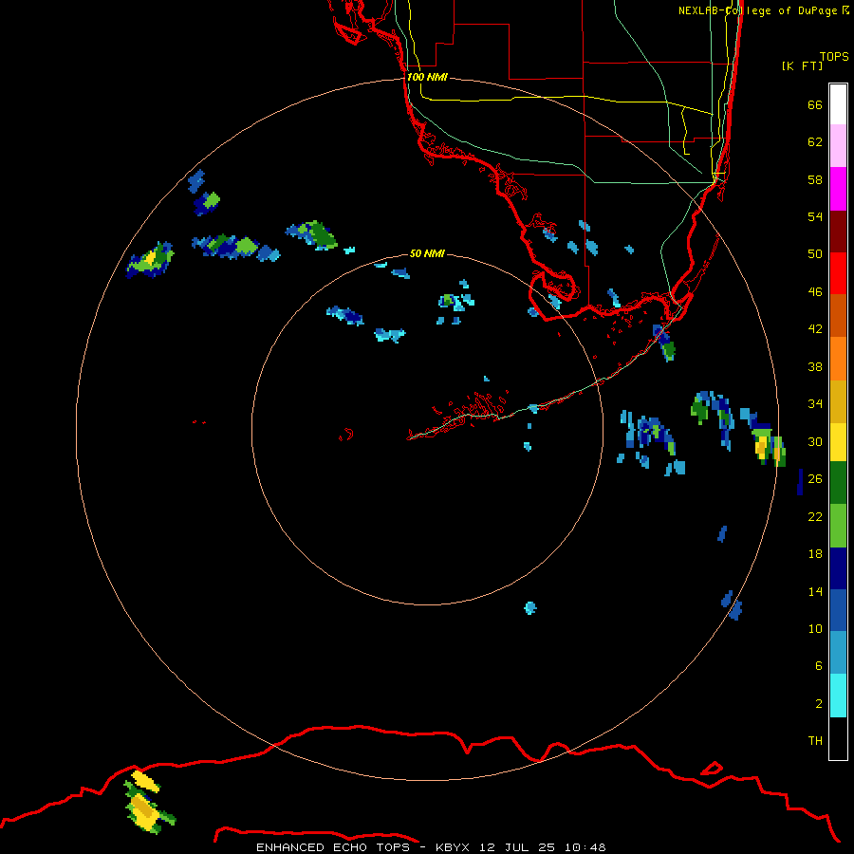The height and width of the screenshot is (854, 854).
Task: Click the TH threshold legend label
Action: pyautogui.click(x=815, y=740)
